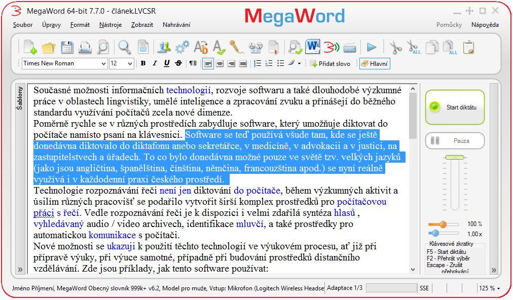Click the blue play arrow icon

coord(372,48)
